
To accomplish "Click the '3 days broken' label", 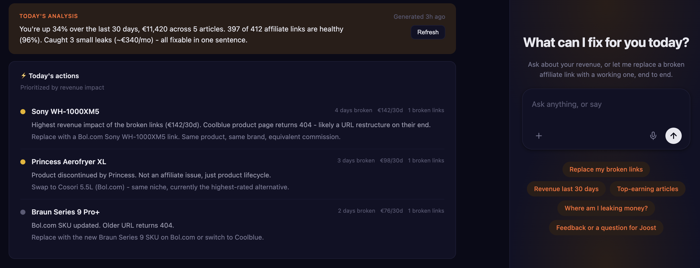I will (x=356, y=160).
